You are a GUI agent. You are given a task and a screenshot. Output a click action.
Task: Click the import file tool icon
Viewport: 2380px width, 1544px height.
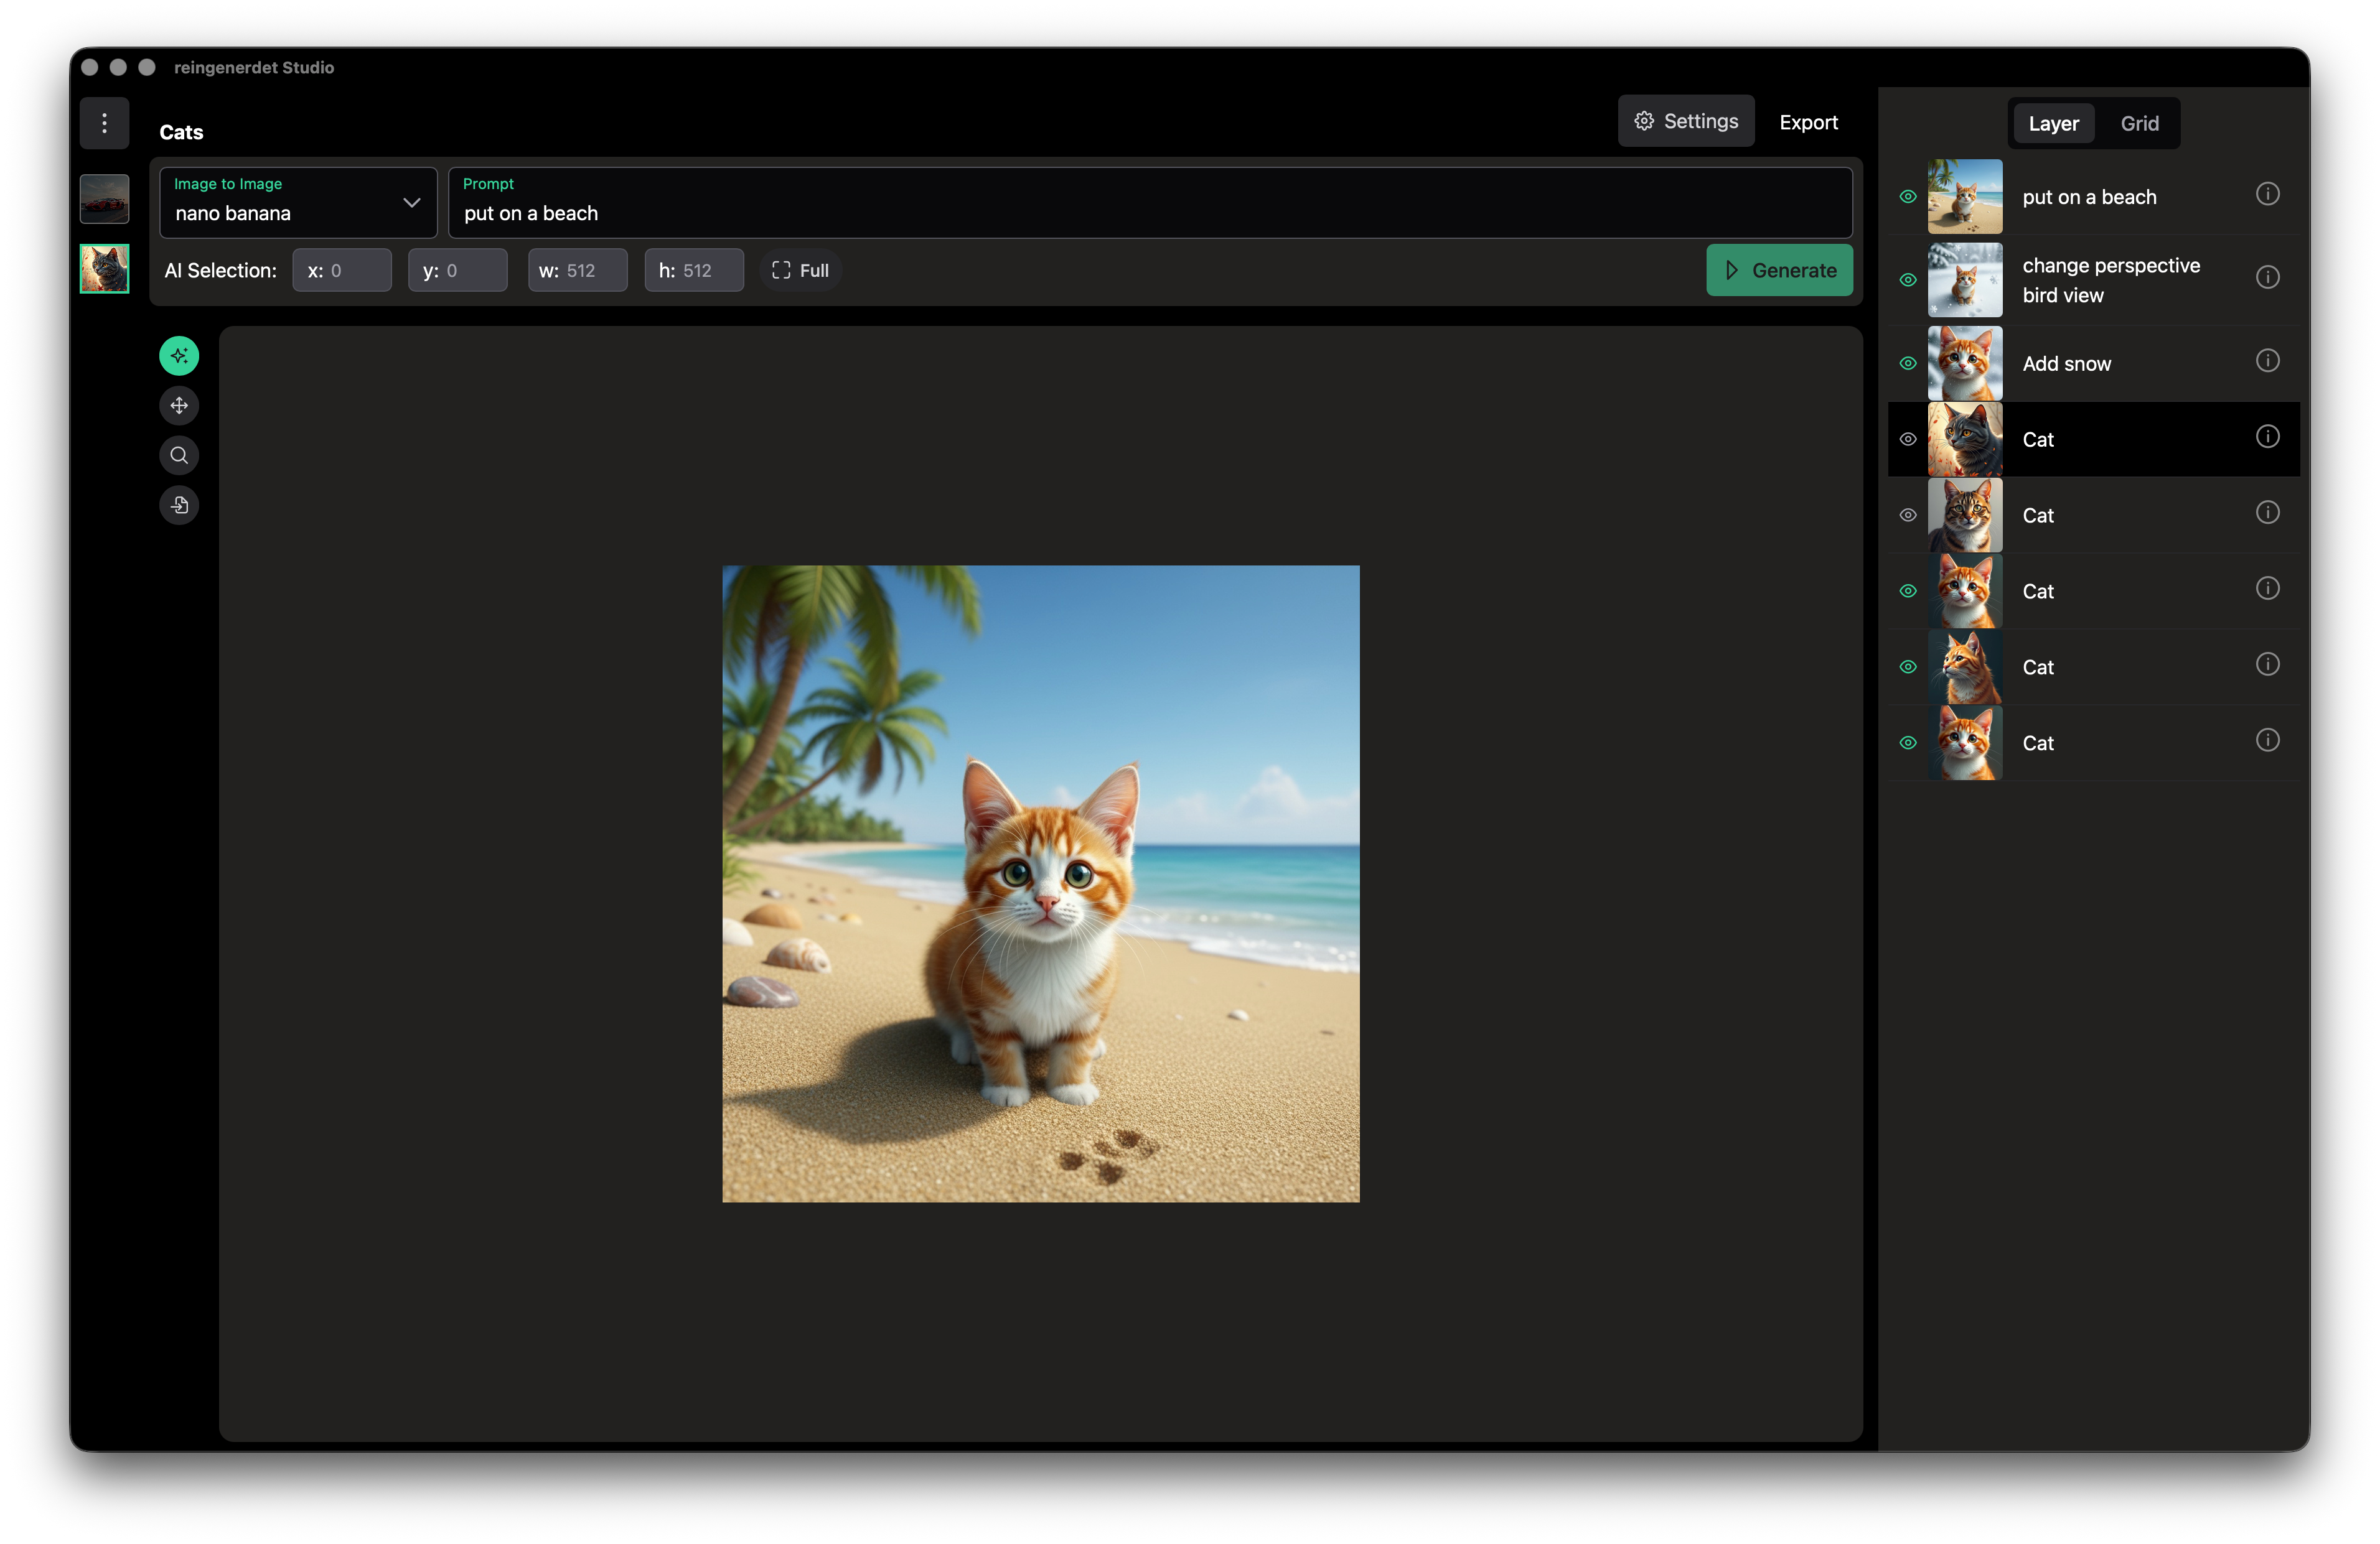point(179,506)
